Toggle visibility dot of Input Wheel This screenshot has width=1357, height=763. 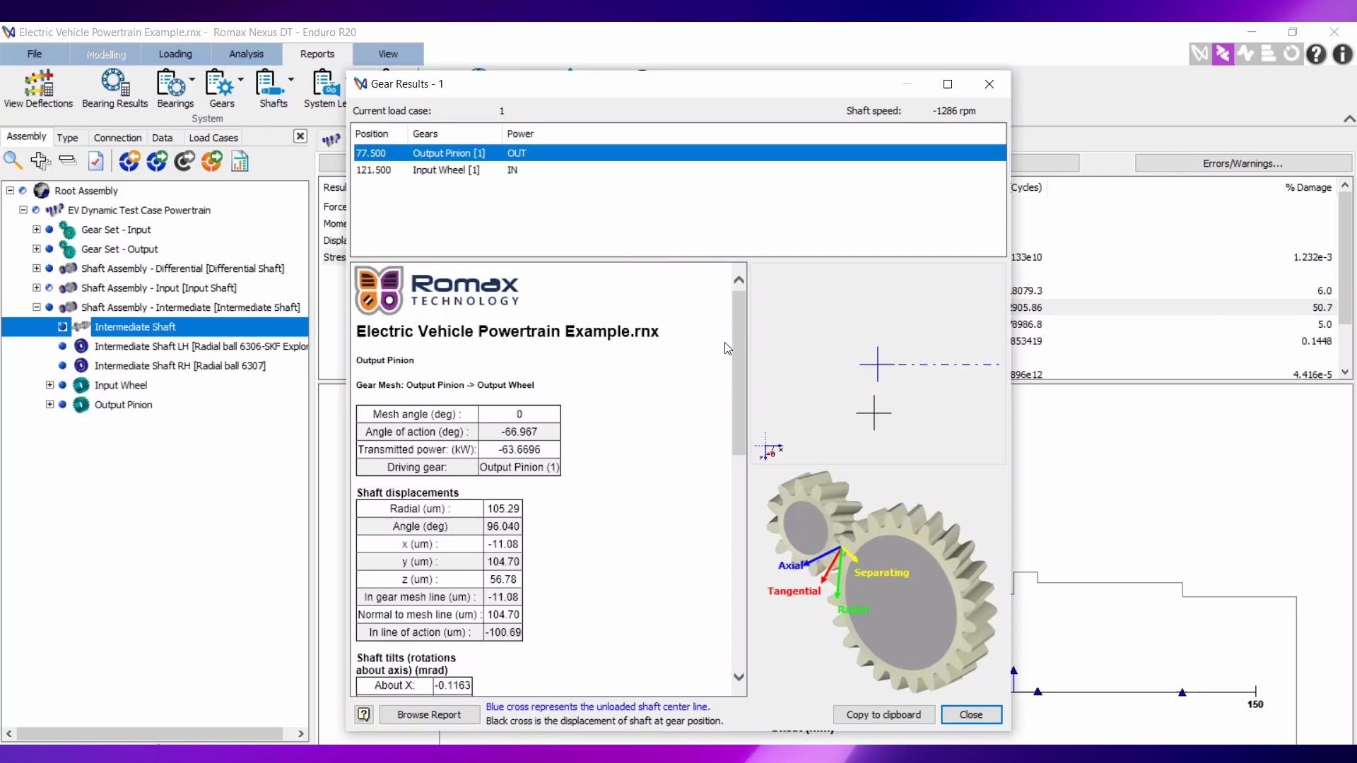tap(63, 385)
